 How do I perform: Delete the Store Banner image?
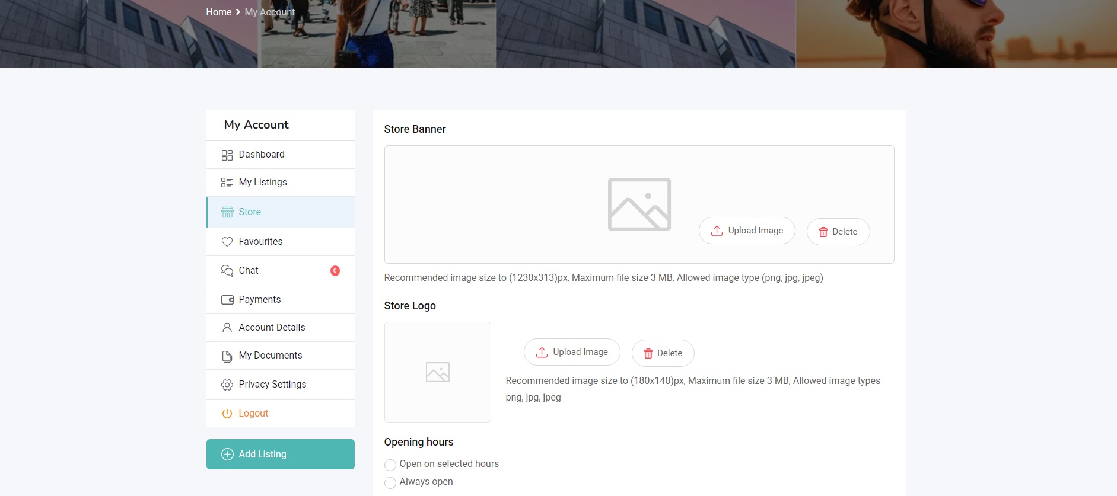tap(838, 232)
